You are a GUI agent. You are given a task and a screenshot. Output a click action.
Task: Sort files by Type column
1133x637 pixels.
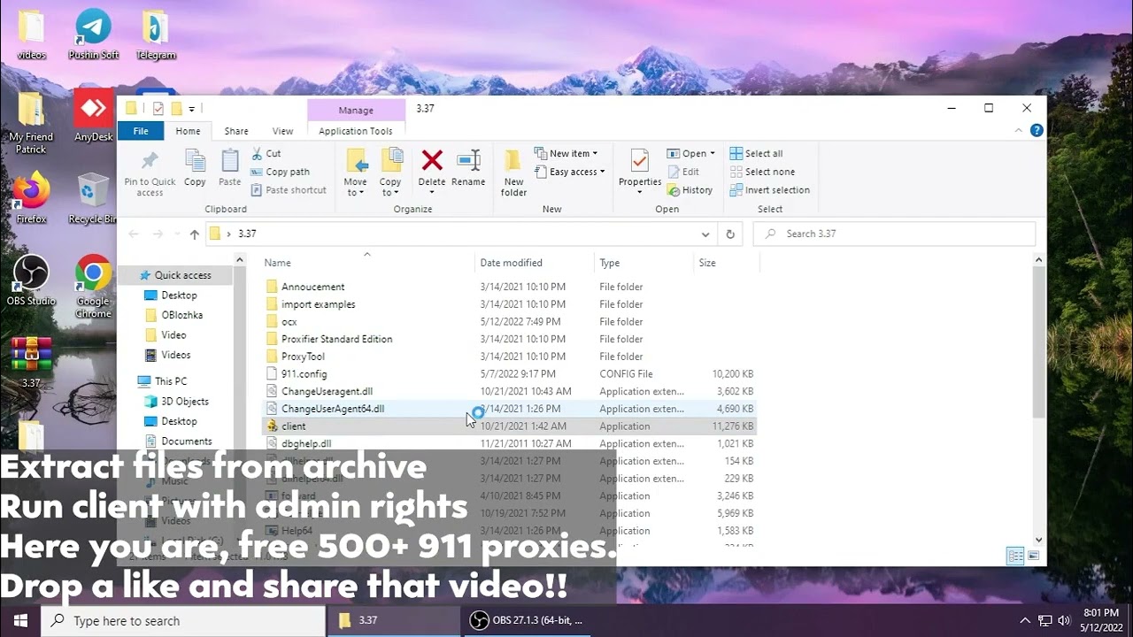coord(644,263)
